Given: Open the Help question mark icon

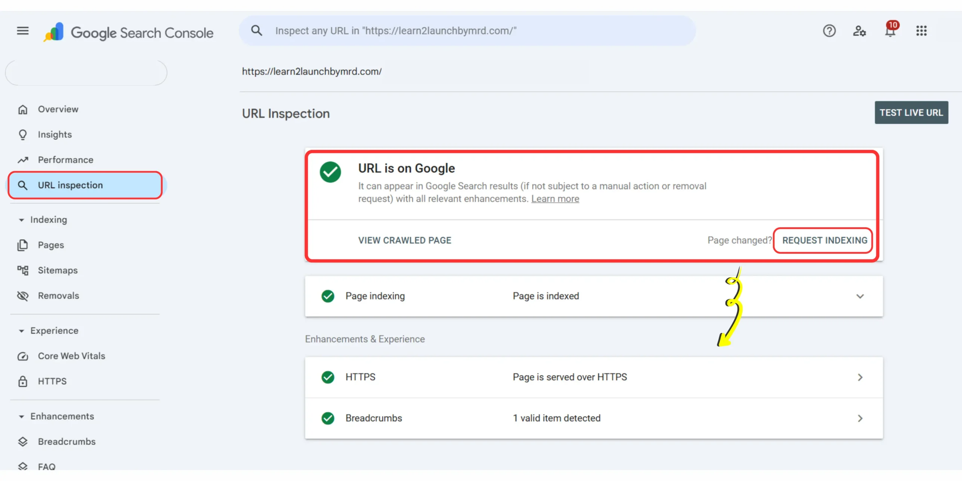Looking at the screenshot, I should (x=829, y=31).
